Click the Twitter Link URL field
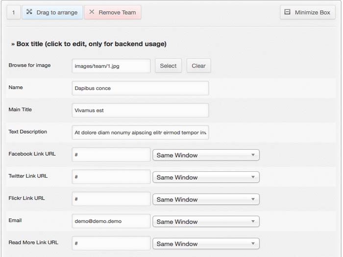This screenshot has width=343, height=257. pos(111,177)
